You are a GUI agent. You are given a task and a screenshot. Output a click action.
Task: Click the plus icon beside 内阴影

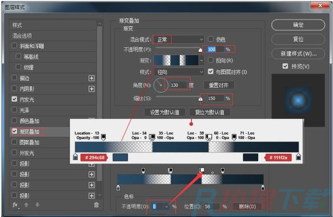92,89
